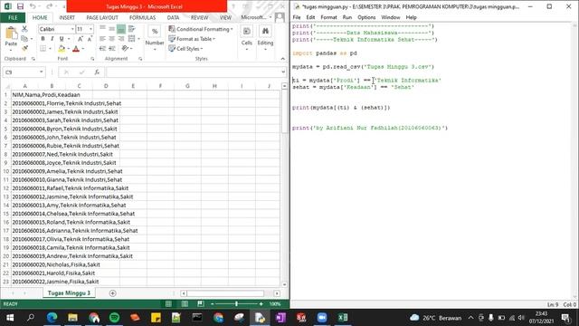The image size is (579, 326).
Task: Select the Format Painter brush
Action: click(24, 48)
